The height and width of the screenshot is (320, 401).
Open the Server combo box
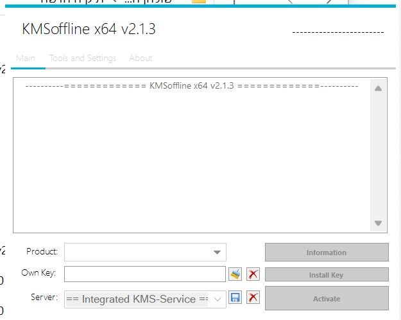145,299
